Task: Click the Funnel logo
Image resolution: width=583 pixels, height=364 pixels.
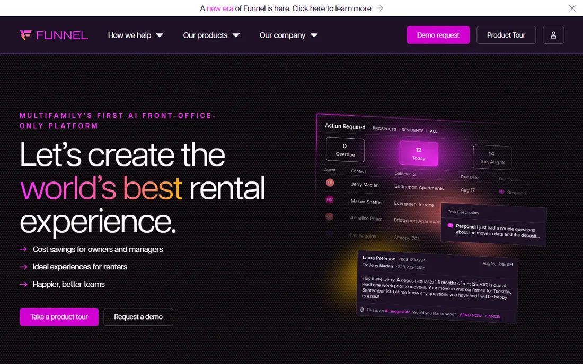Action: pyautogui.click(x=54, y=35)
